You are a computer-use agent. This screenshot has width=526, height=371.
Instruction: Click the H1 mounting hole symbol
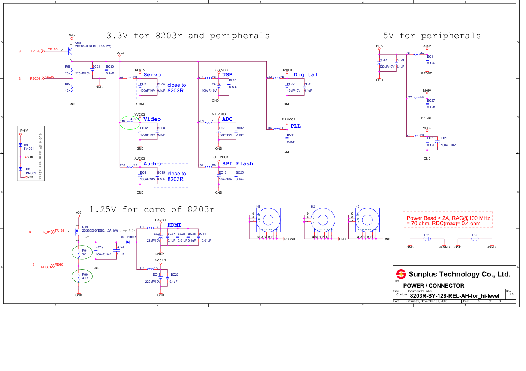[268, 220]
